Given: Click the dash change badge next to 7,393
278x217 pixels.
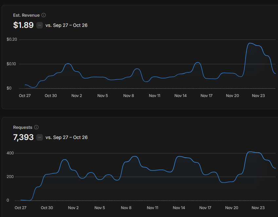Looking at the screenshot, I should [40, 137].
